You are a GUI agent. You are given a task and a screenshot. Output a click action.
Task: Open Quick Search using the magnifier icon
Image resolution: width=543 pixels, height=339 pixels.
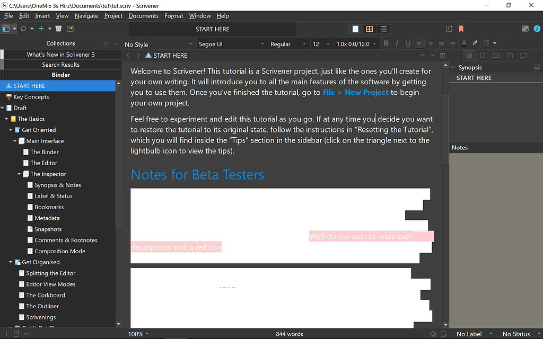pyautogui.click(x=23, y=29)
